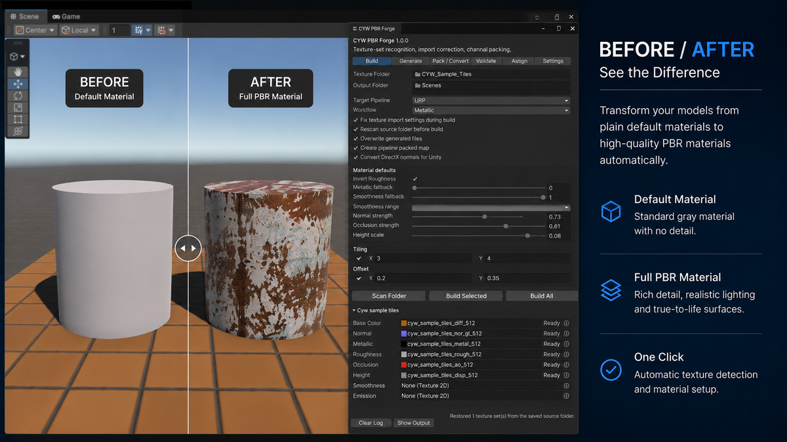
Task: Select the Scale tool
Action: (18, 107)
